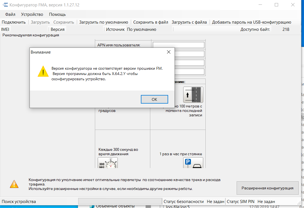Close the Внимание dialog with X
The image size is (304, 208).
pyautogui.click(x=168, y=52)
